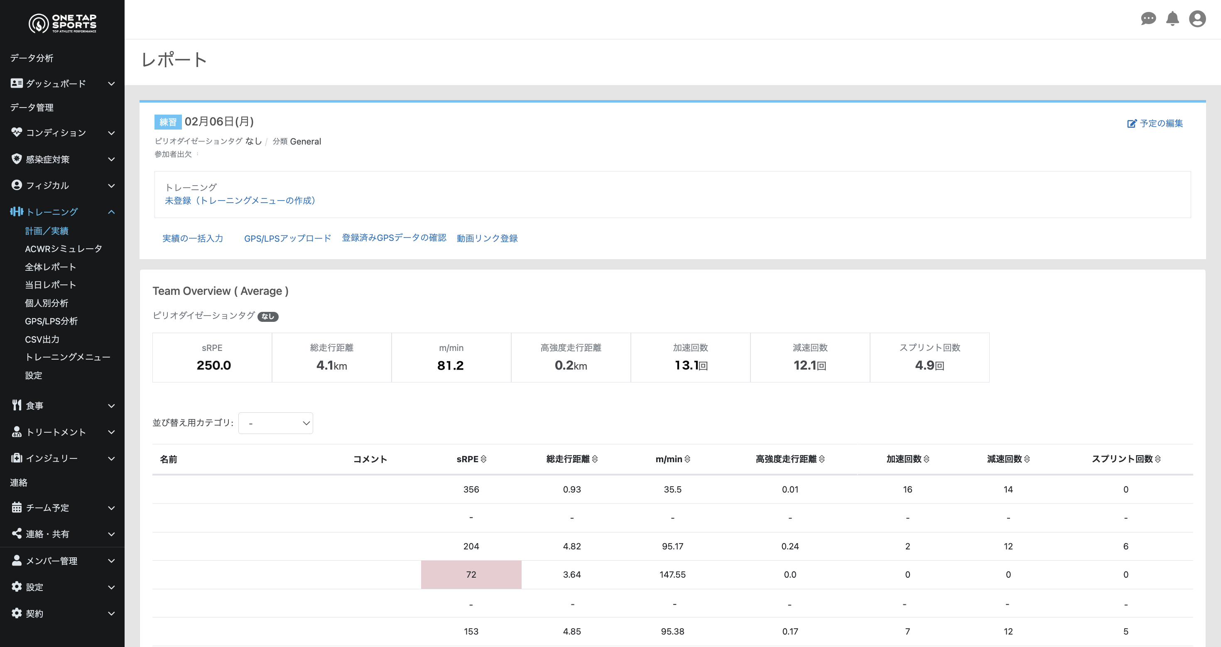Viewport: 1221px width, 647px height.
Task: Expand the トリートメント menu chevron
Action: click(111, 432)
